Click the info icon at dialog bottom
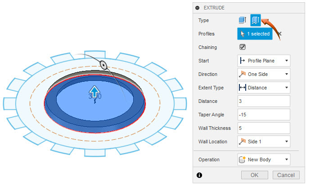The width and height of the screenshot is (315, 186). 199,175
